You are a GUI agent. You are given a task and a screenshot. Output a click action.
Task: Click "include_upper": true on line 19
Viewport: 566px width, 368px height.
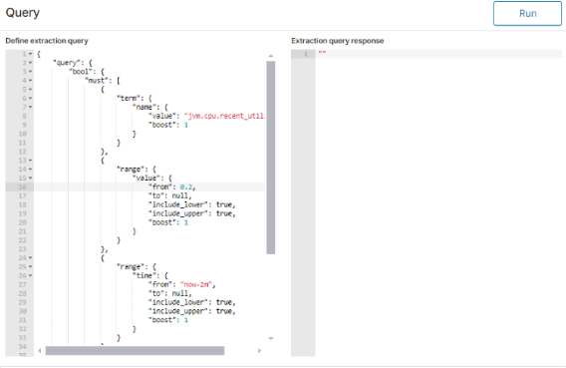click(x=191, y=213)
